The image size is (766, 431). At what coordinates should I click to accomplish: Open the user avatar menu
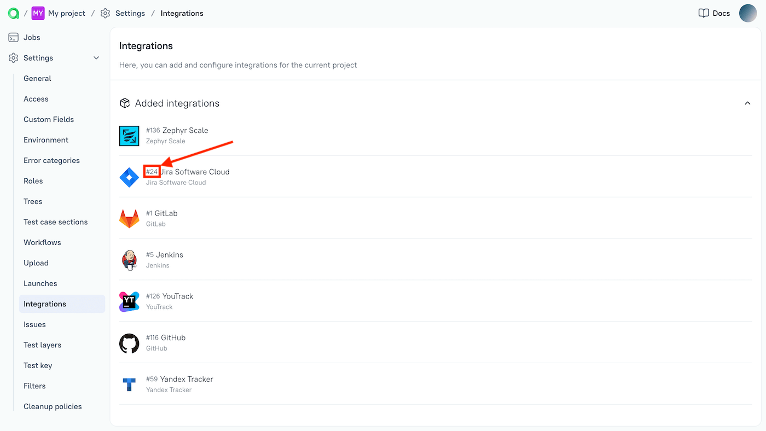(x=747, y=13)
